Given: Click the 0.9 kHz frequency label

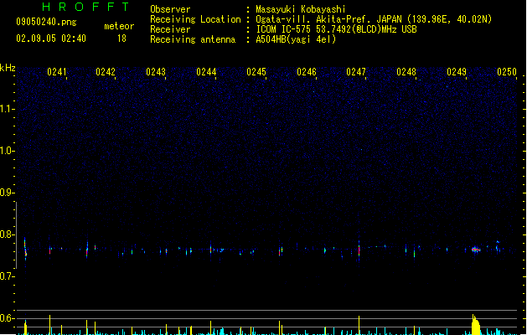Looking at the screenshot, I should [x=7, y=193].
